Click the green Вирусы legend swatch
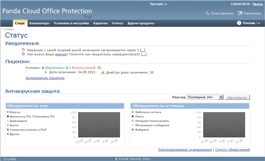This screenshot has width=265, height=161. tap(8, 112)
